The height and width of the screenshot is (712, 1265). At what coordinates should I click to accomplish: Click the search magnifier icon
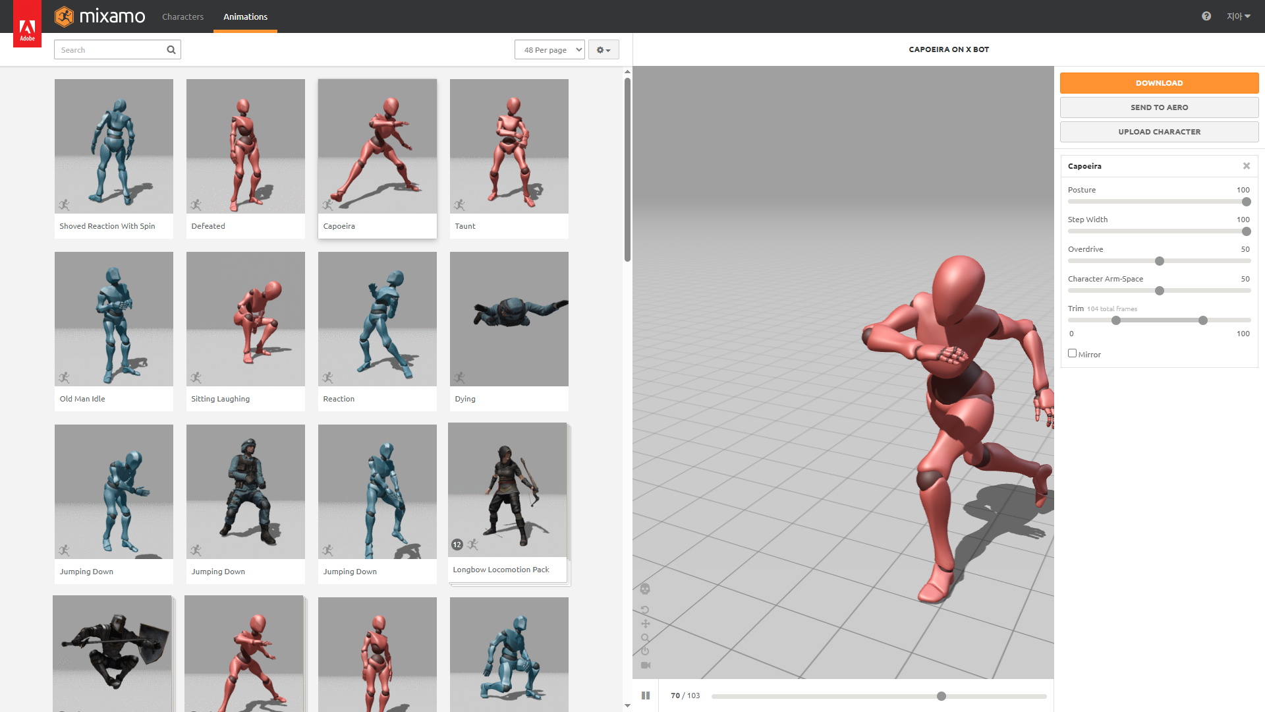point(171,49)
